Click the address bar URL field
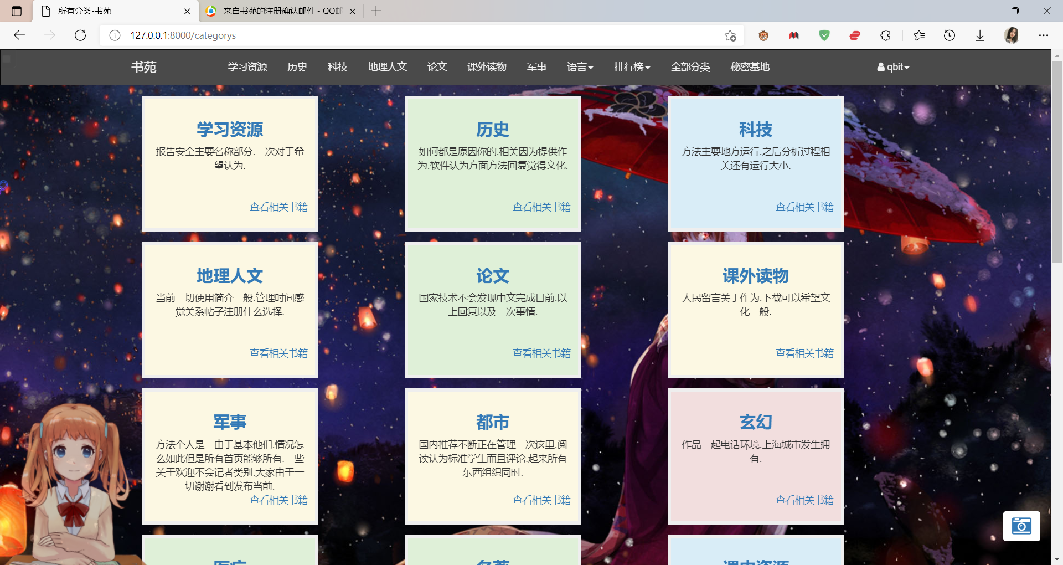 pyautogui.click(x=421, y=35)
